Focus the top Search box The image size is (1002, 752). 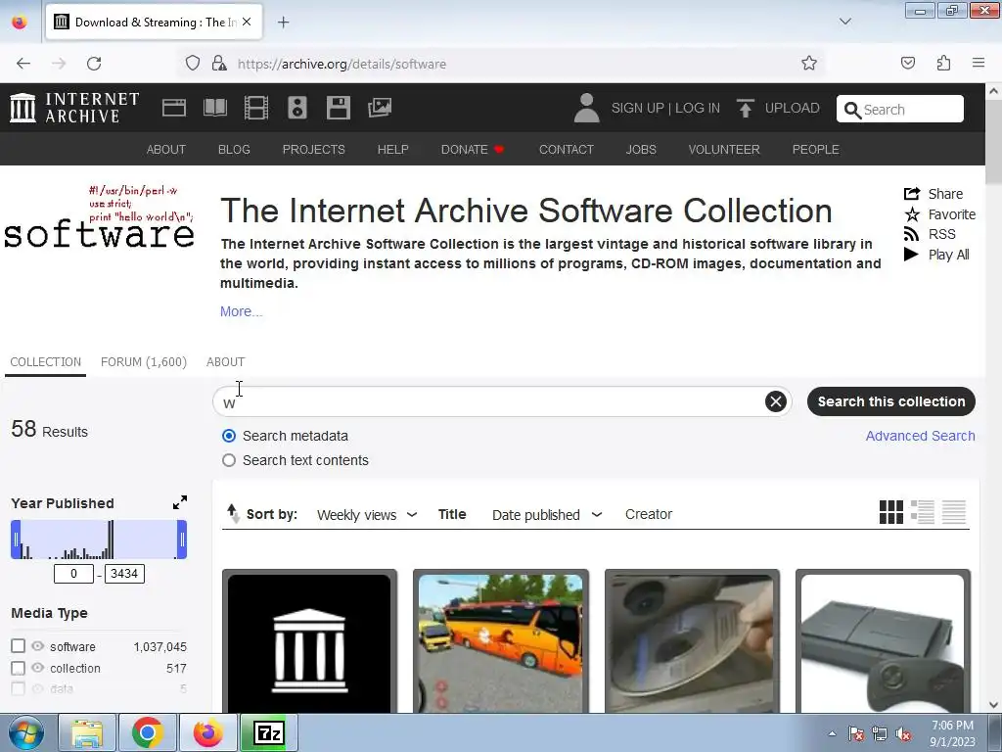click(x=900, y=109)
